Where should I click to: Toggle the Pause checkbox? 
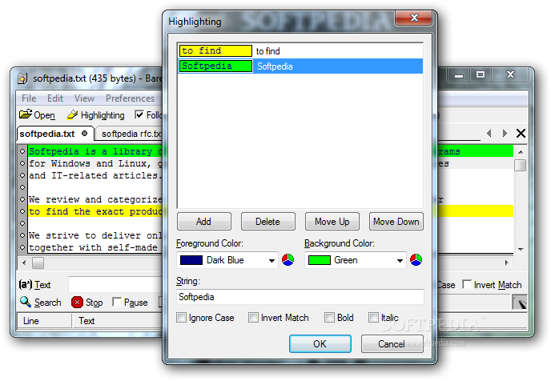point(117,302)
